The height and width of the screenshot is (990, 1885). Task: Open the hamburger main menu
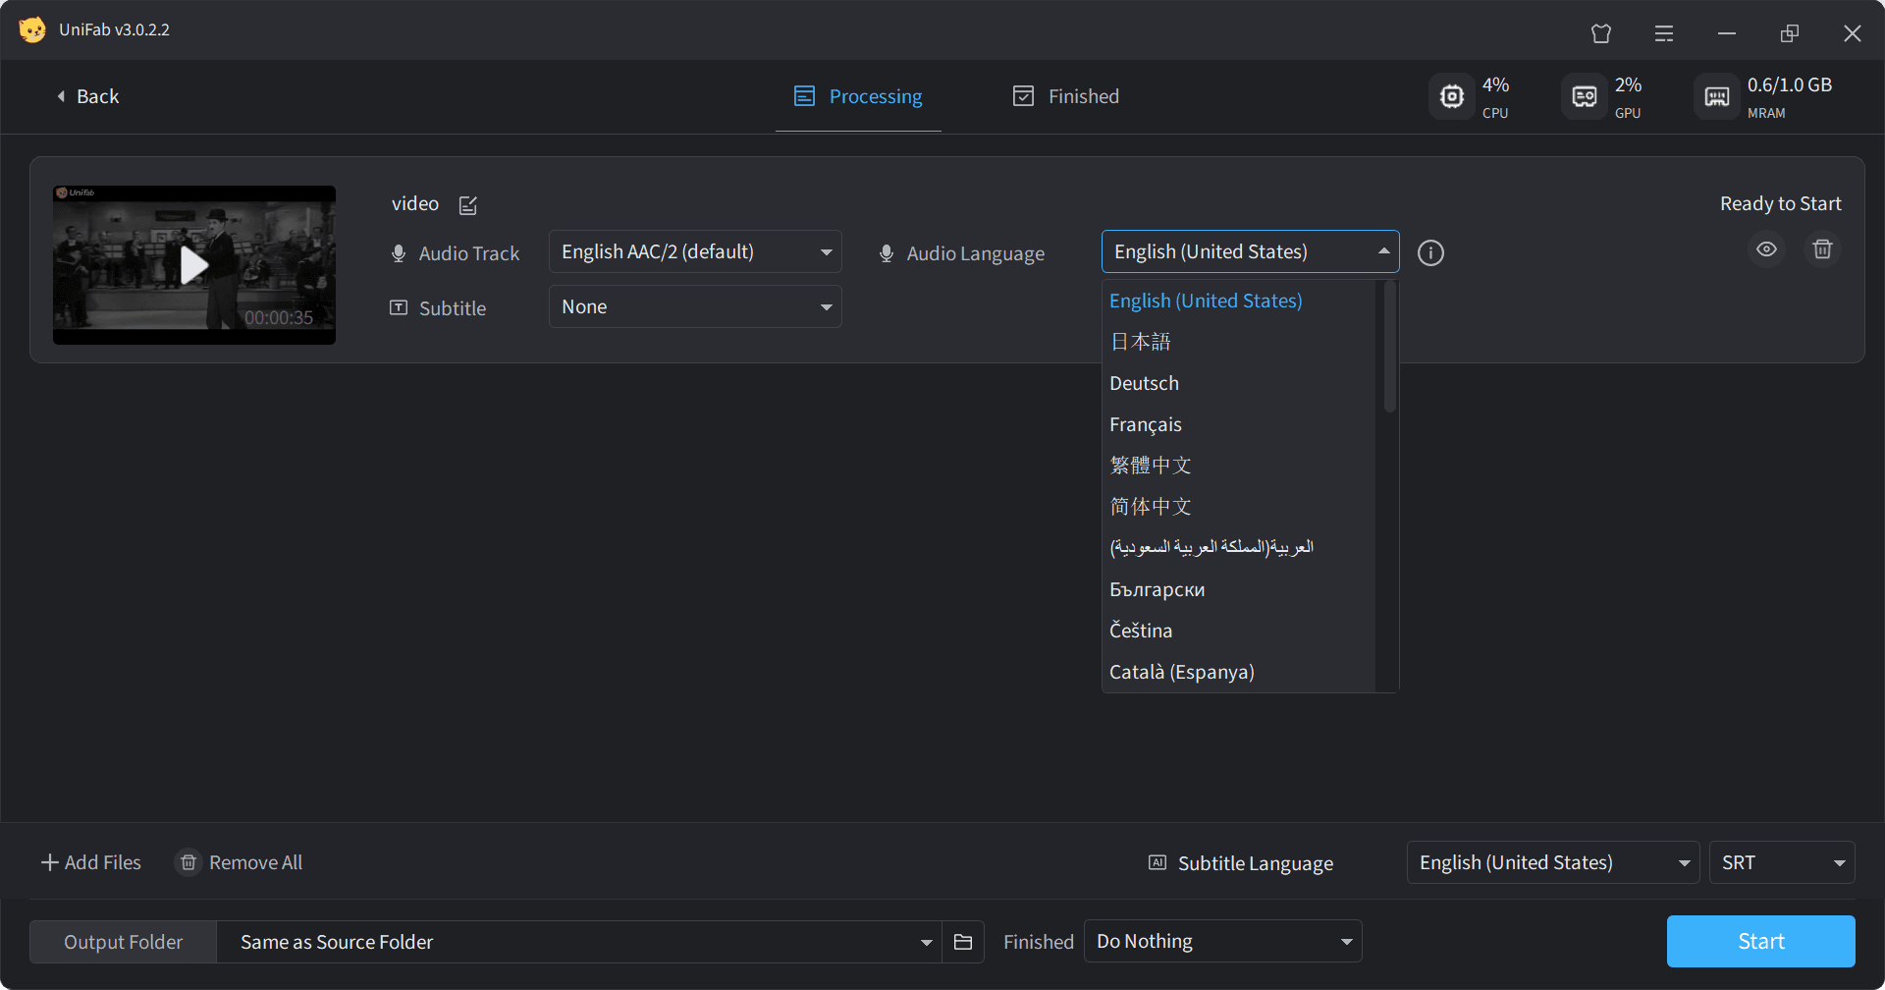1664,33
